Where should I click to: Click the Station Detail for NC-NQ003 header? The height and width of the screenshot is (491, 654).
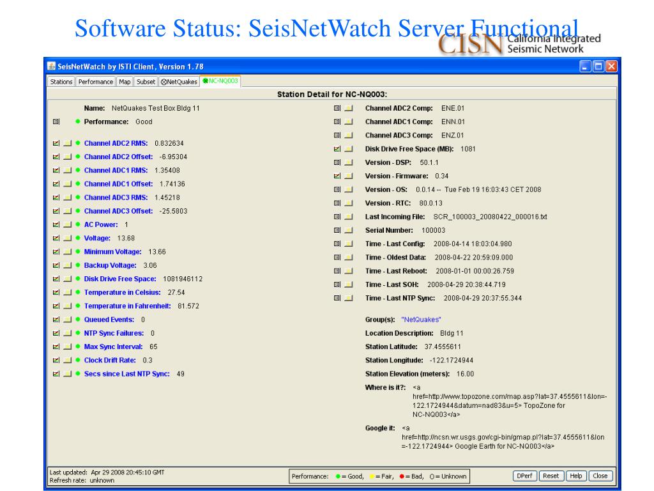coord(332,95)
